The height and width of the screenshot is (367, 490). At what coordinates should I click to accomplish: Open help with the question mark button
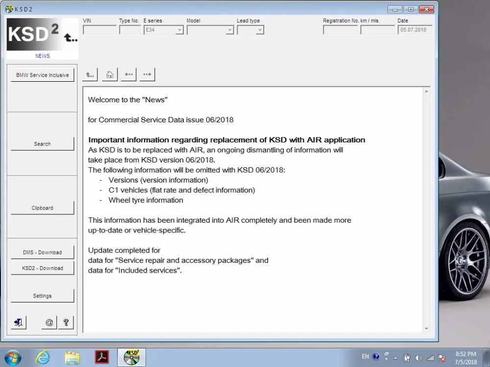(66, 322)
